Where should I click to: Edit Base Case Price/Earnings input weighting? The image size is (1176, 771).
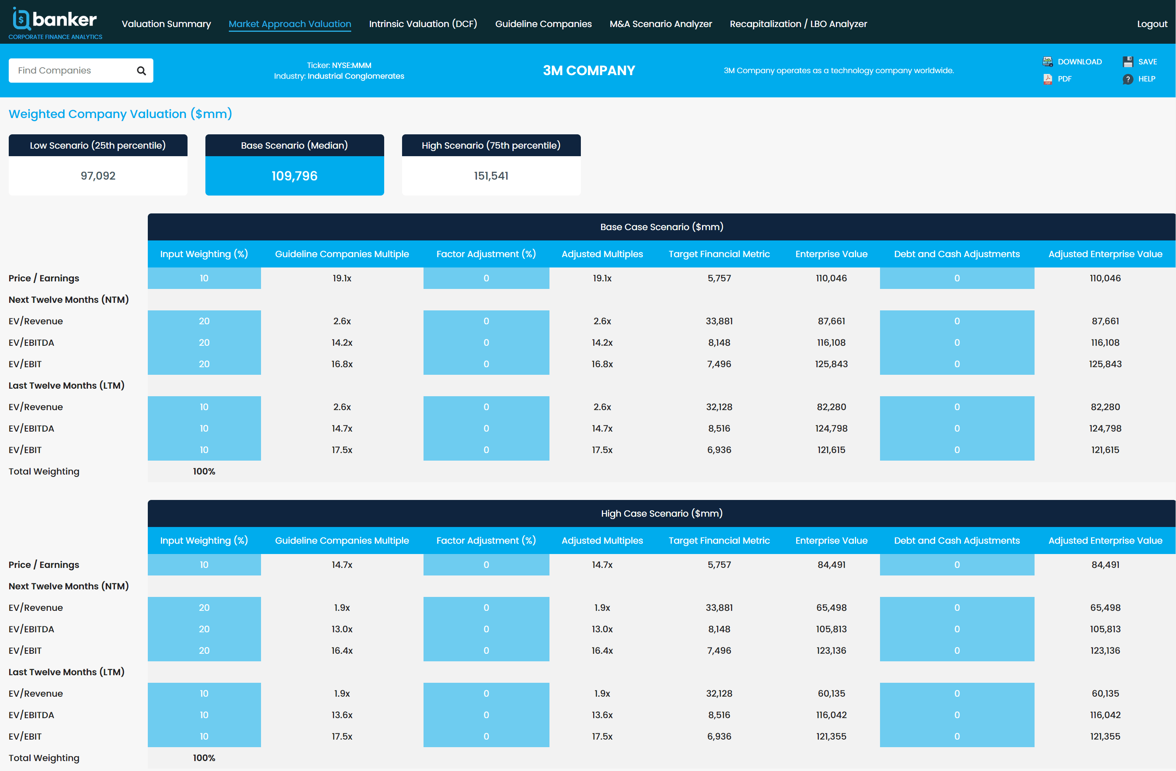click(204, 278)
